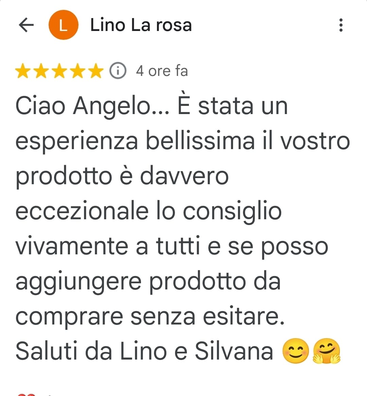Select the first rating star

pos(23,71)
